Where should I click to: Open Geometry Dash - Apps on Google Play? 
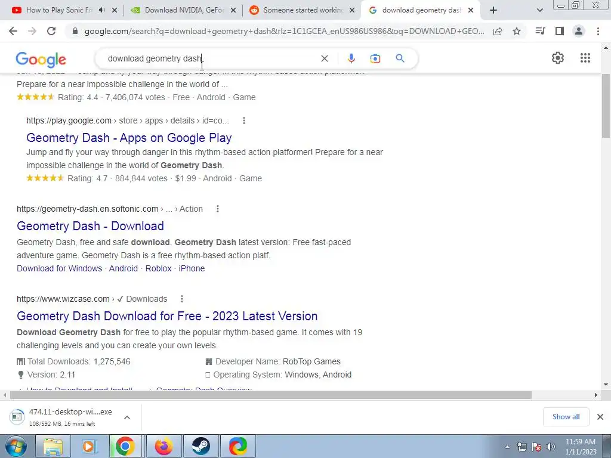(129, 138)
